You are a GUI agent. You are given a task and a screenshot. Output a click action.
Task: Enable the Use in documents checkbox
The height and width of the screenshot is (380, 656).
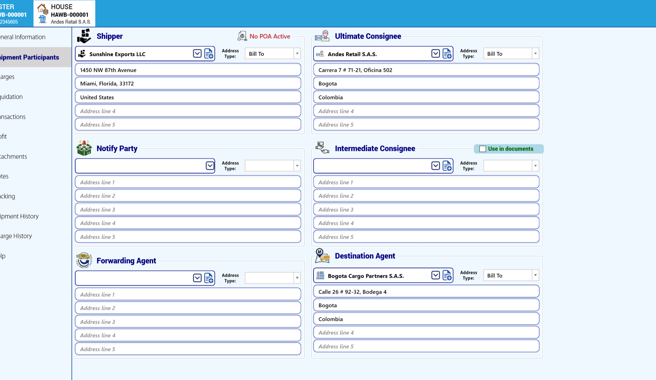(483, 149)
